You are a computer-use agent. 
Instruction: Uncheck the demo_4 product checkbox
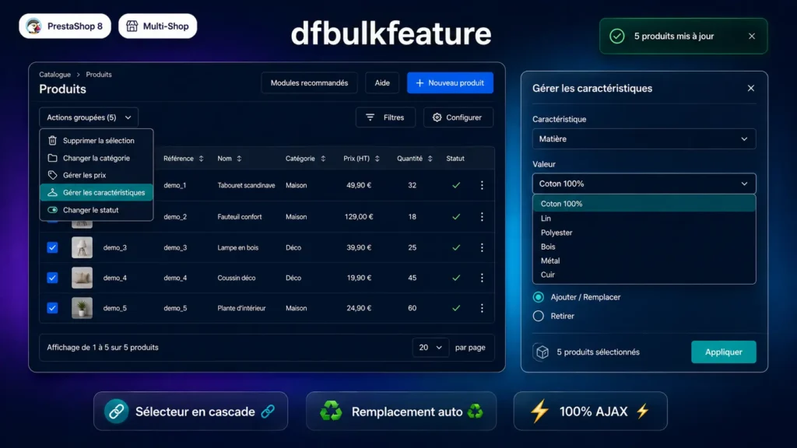point(52,278)
